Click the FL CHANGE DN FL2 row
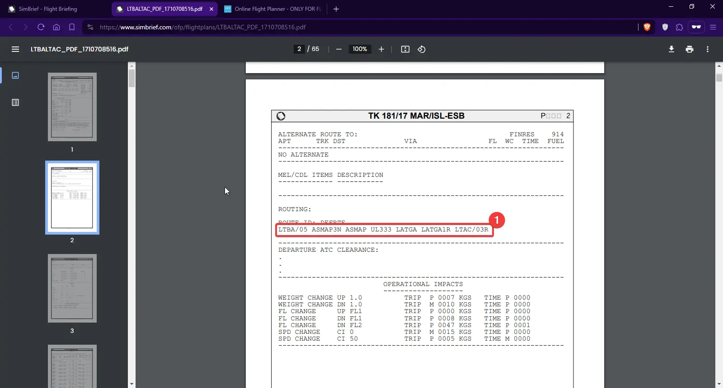 [x=404, y=325]
